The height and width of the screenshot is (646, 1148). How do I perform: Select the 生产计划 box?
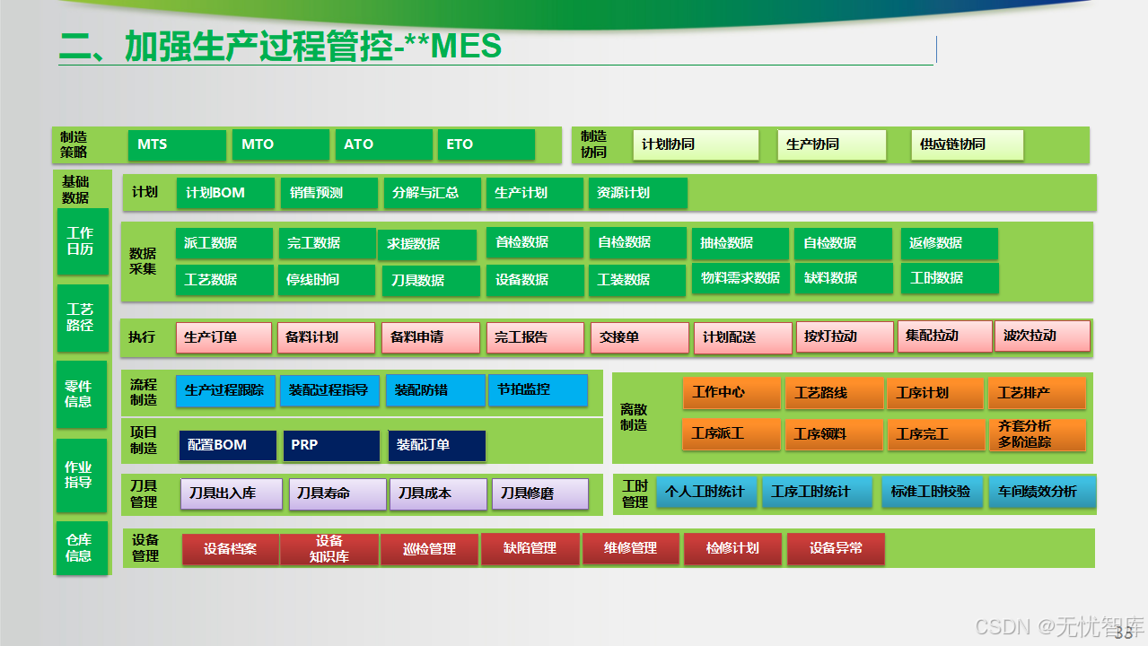pos(534,193)
